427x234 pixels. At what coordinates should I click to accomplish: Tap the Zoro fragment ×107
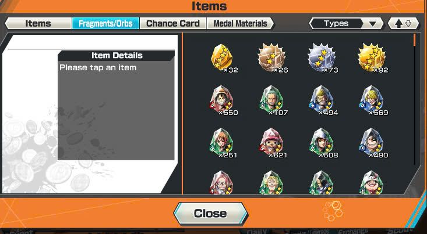(272, 100)
